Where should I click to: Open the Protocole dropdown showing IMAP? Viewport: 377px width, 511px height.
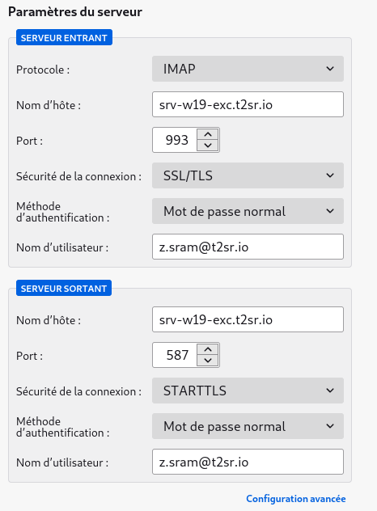pyautogui.click(x=248, y=69)
